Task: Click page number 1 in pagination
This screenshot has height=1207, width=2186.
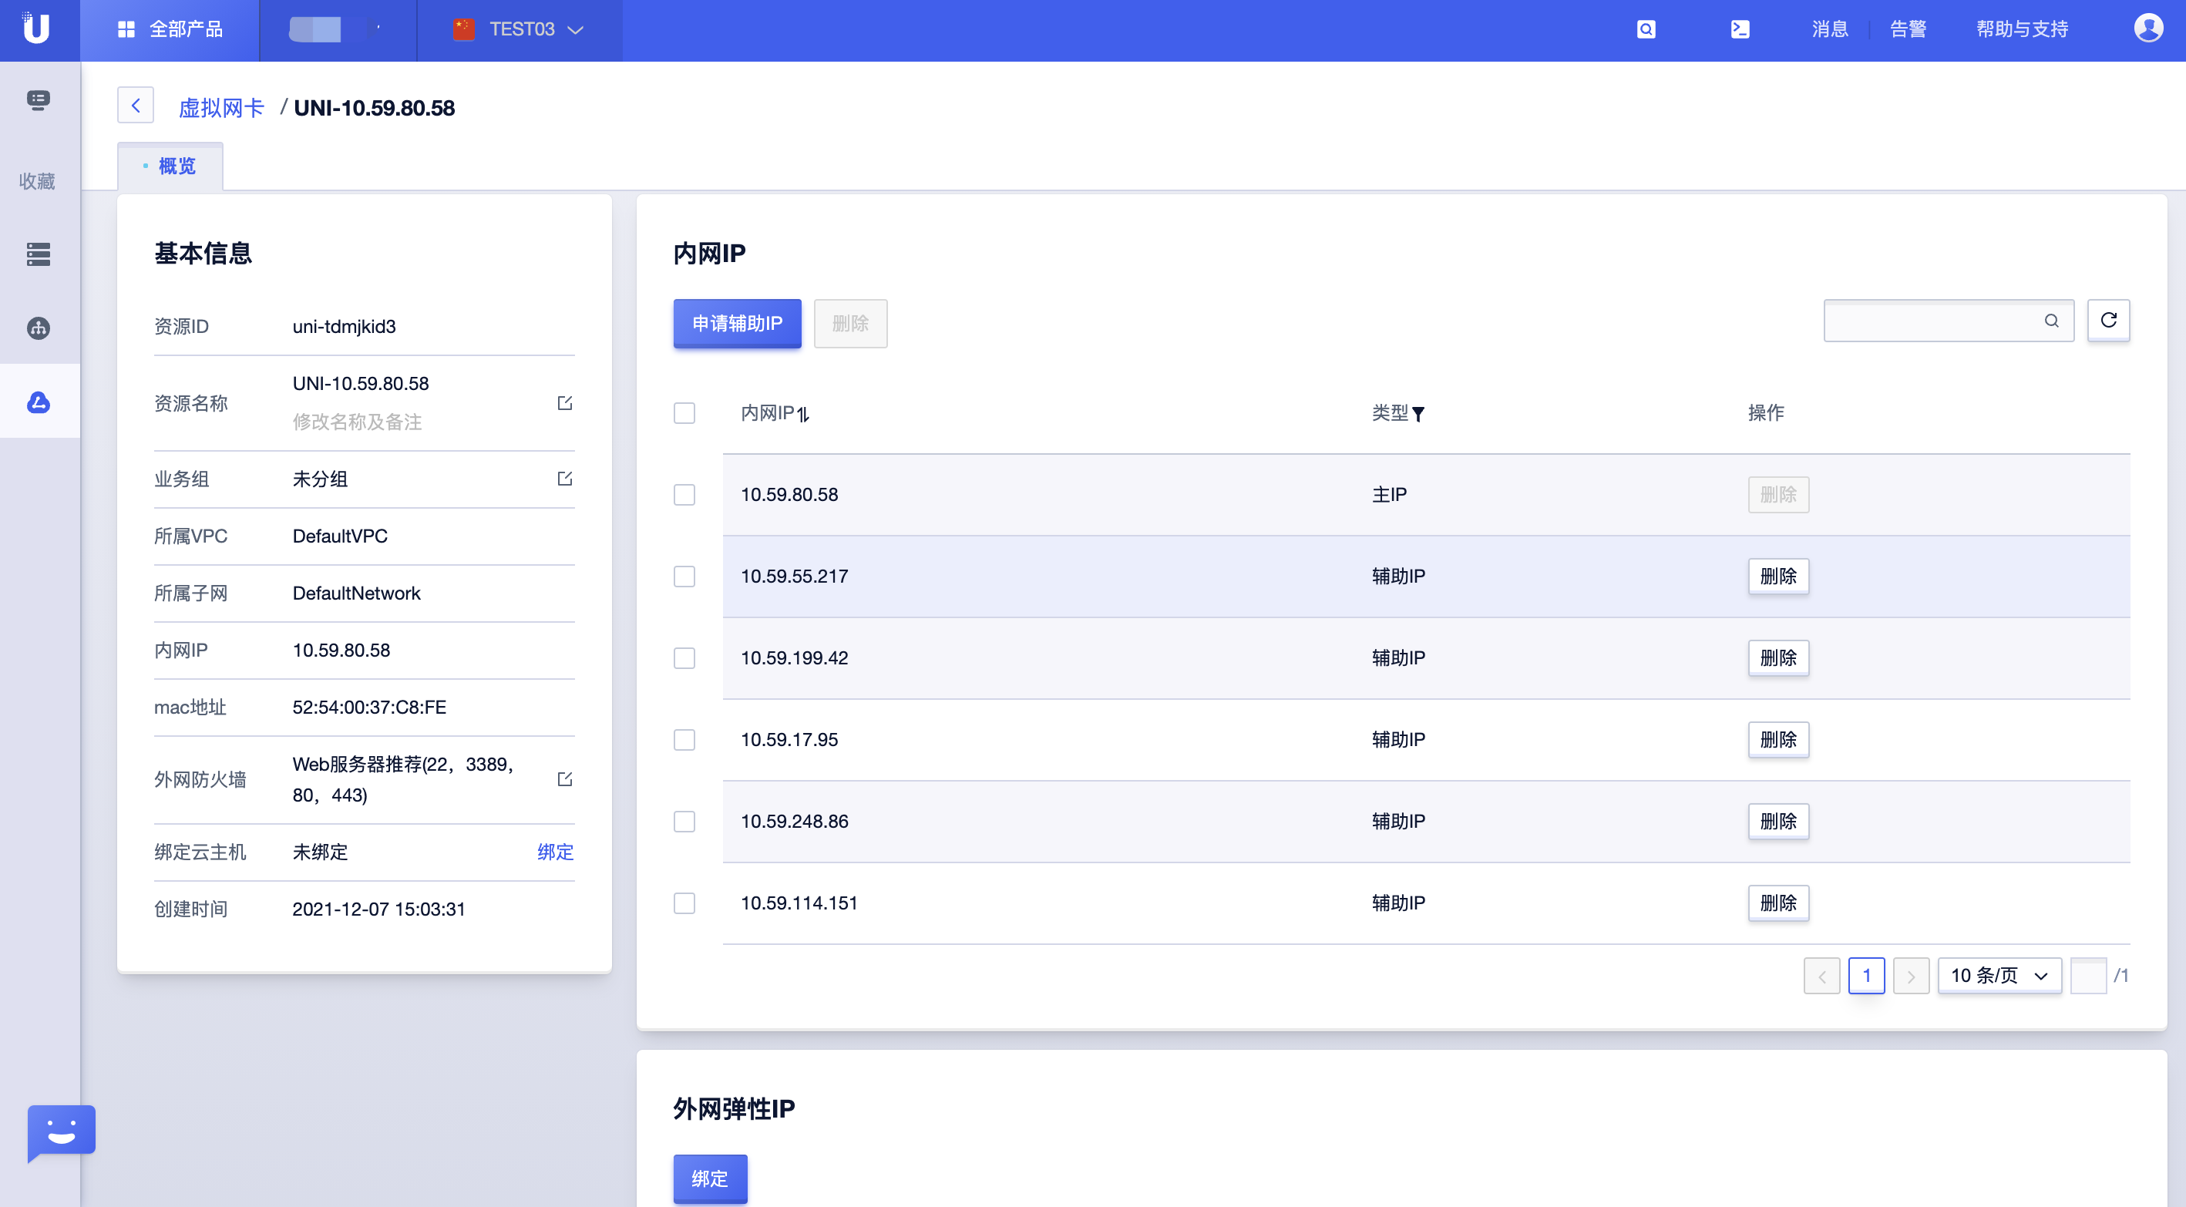Action: point(1866,975)
